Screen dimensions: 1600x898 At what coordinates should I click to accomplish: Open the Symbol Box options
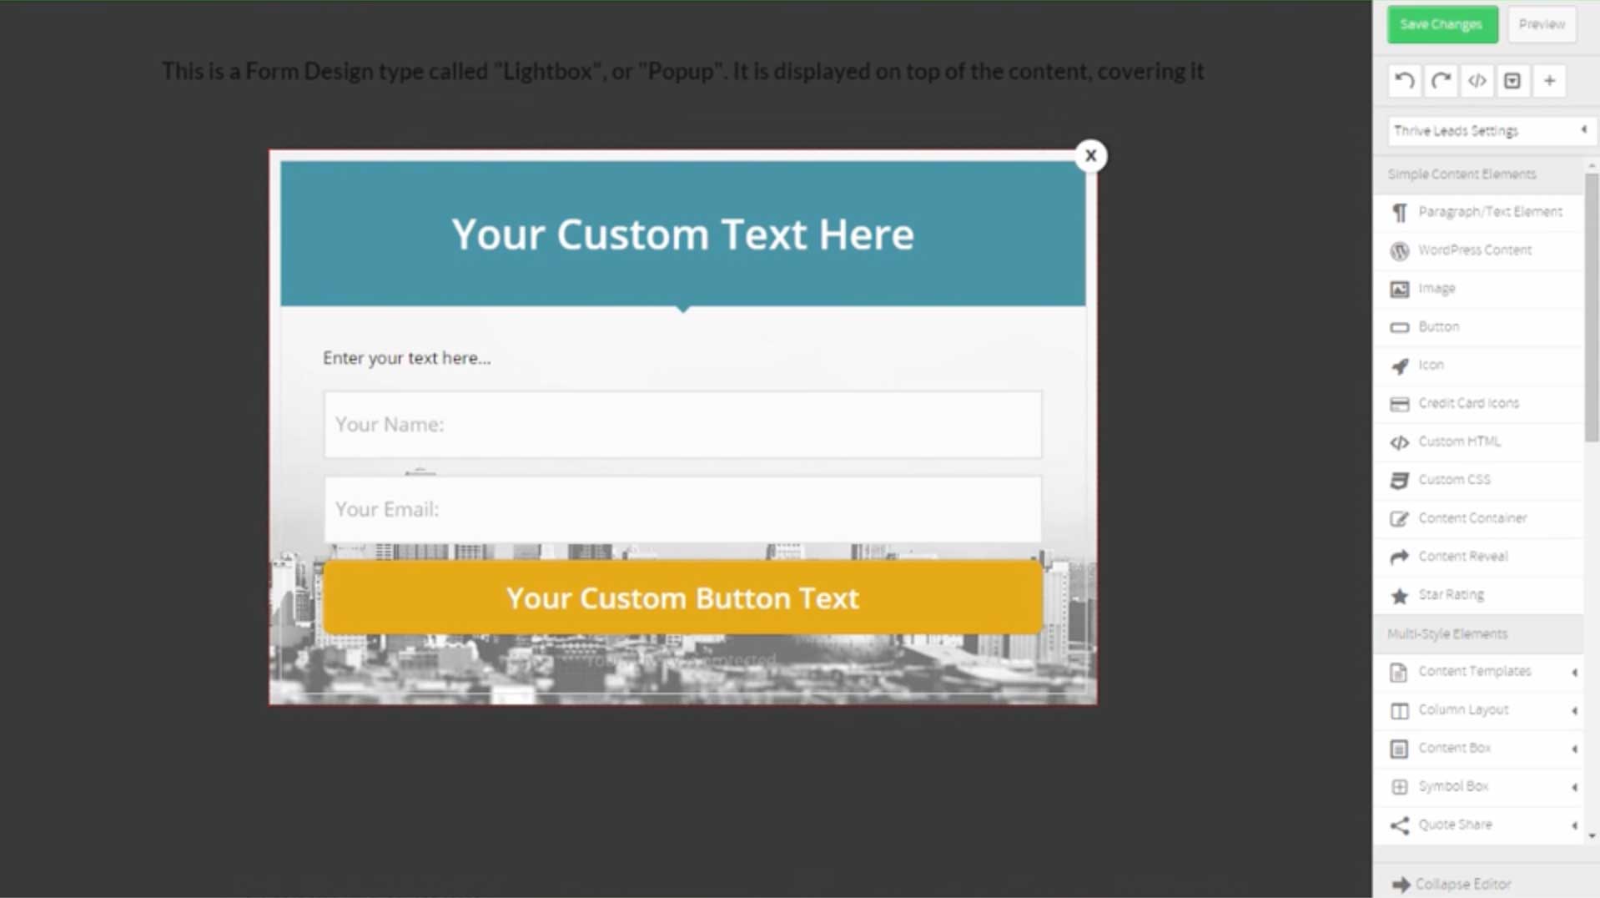tap(1454, 785)
